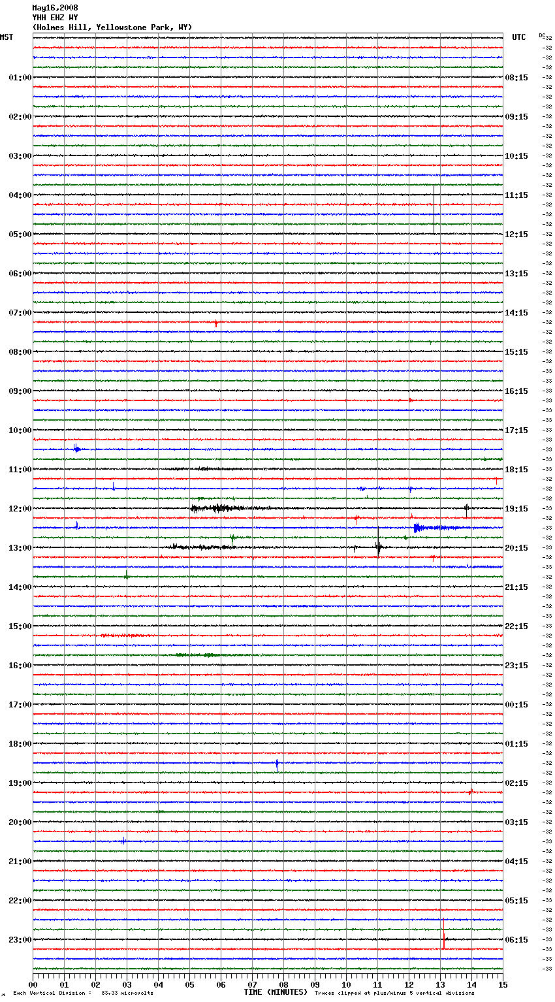Click the 22:15 UTC time label
This screenshot has width=555, height=1002.
tap(516, 626)
